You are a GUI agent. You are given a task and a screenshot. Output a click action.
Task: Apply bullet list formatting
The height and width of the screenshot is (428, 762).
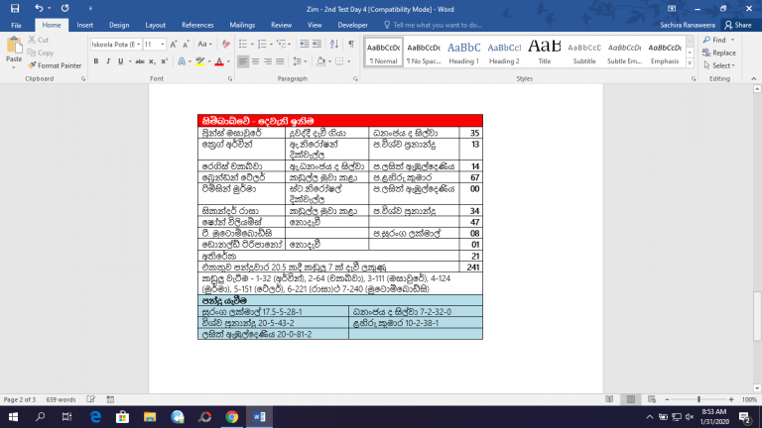[x=244, y=45]
